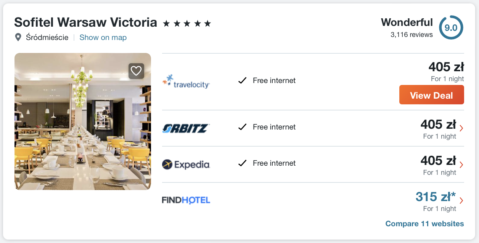Click the Expedia logo
The image size is (479, 243).
[186, 164]
